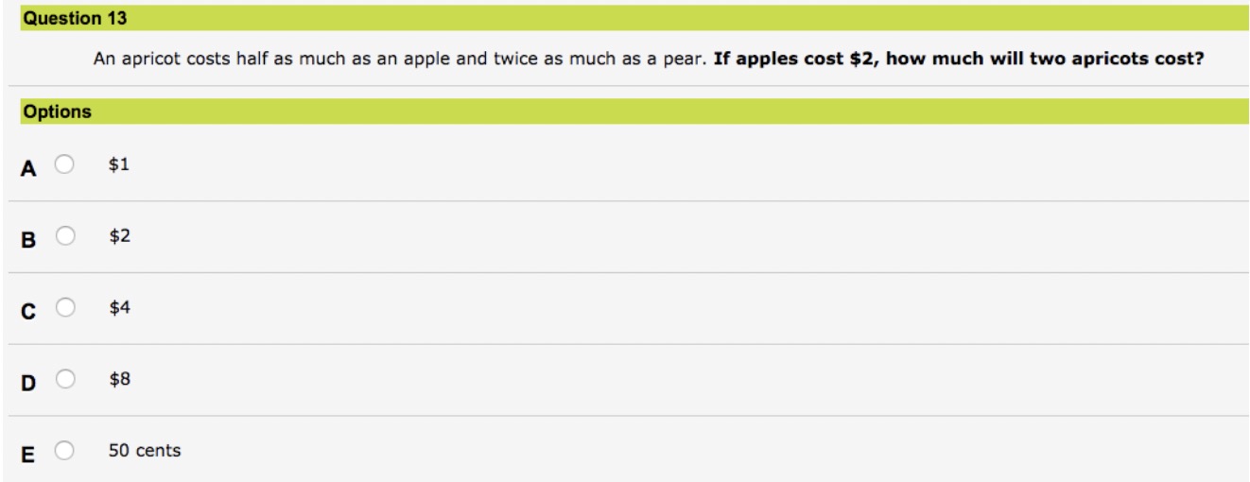Select option E radio button
Viewport: 1250px width, 482px height.
click(64, 452)
